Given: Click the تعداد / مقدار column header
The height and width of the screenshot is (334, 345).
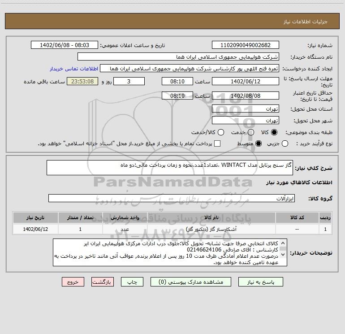Looking at the screenshot, I should tap(80, 217).
